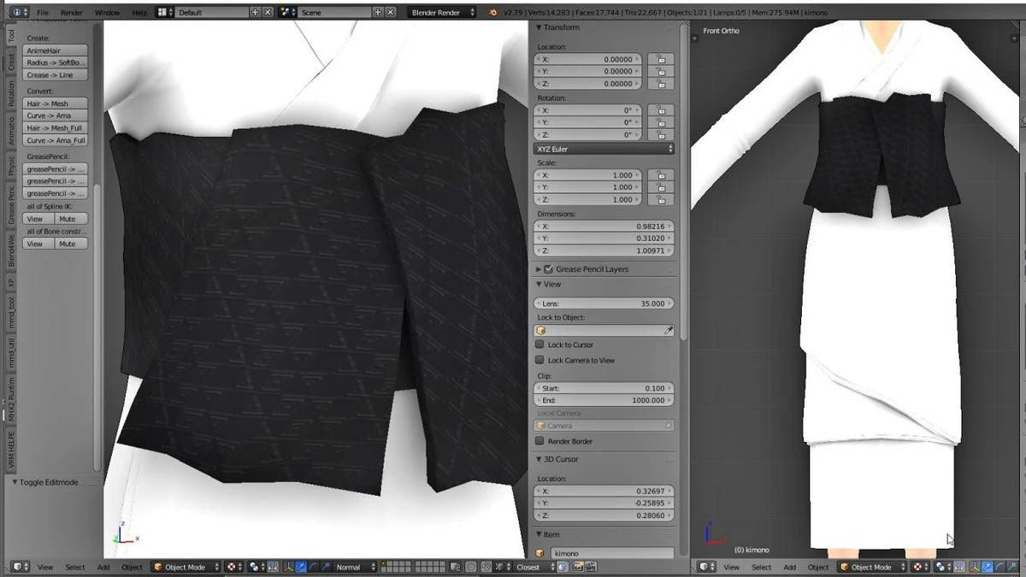Click the scene browse icon beside Scene
The height and width of the screenshot is (577, 1026).
(x=288, y=13)
